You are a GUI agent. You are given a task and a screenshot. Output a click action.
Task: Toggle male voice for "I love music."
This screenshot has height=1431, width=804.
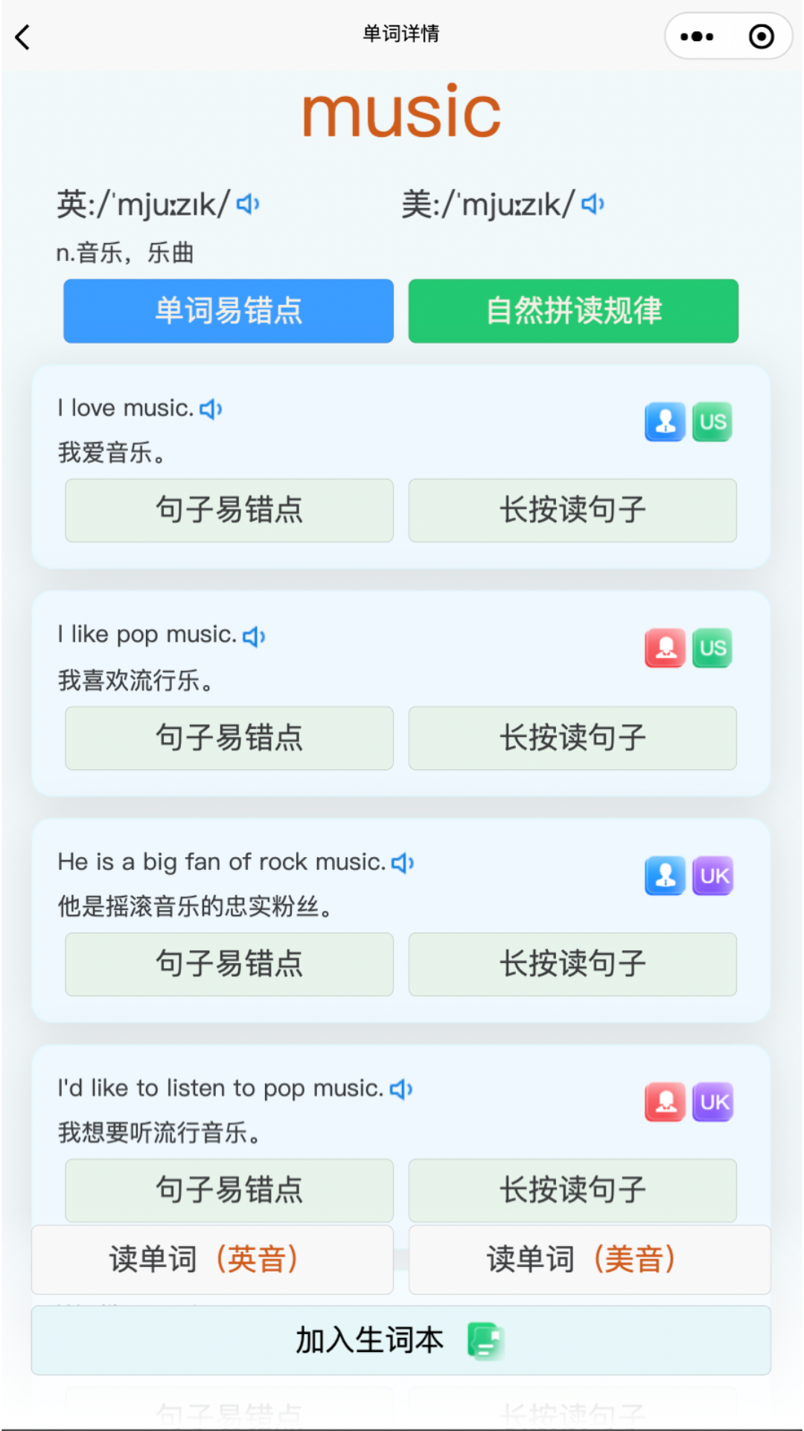click(x=665, y=422)
